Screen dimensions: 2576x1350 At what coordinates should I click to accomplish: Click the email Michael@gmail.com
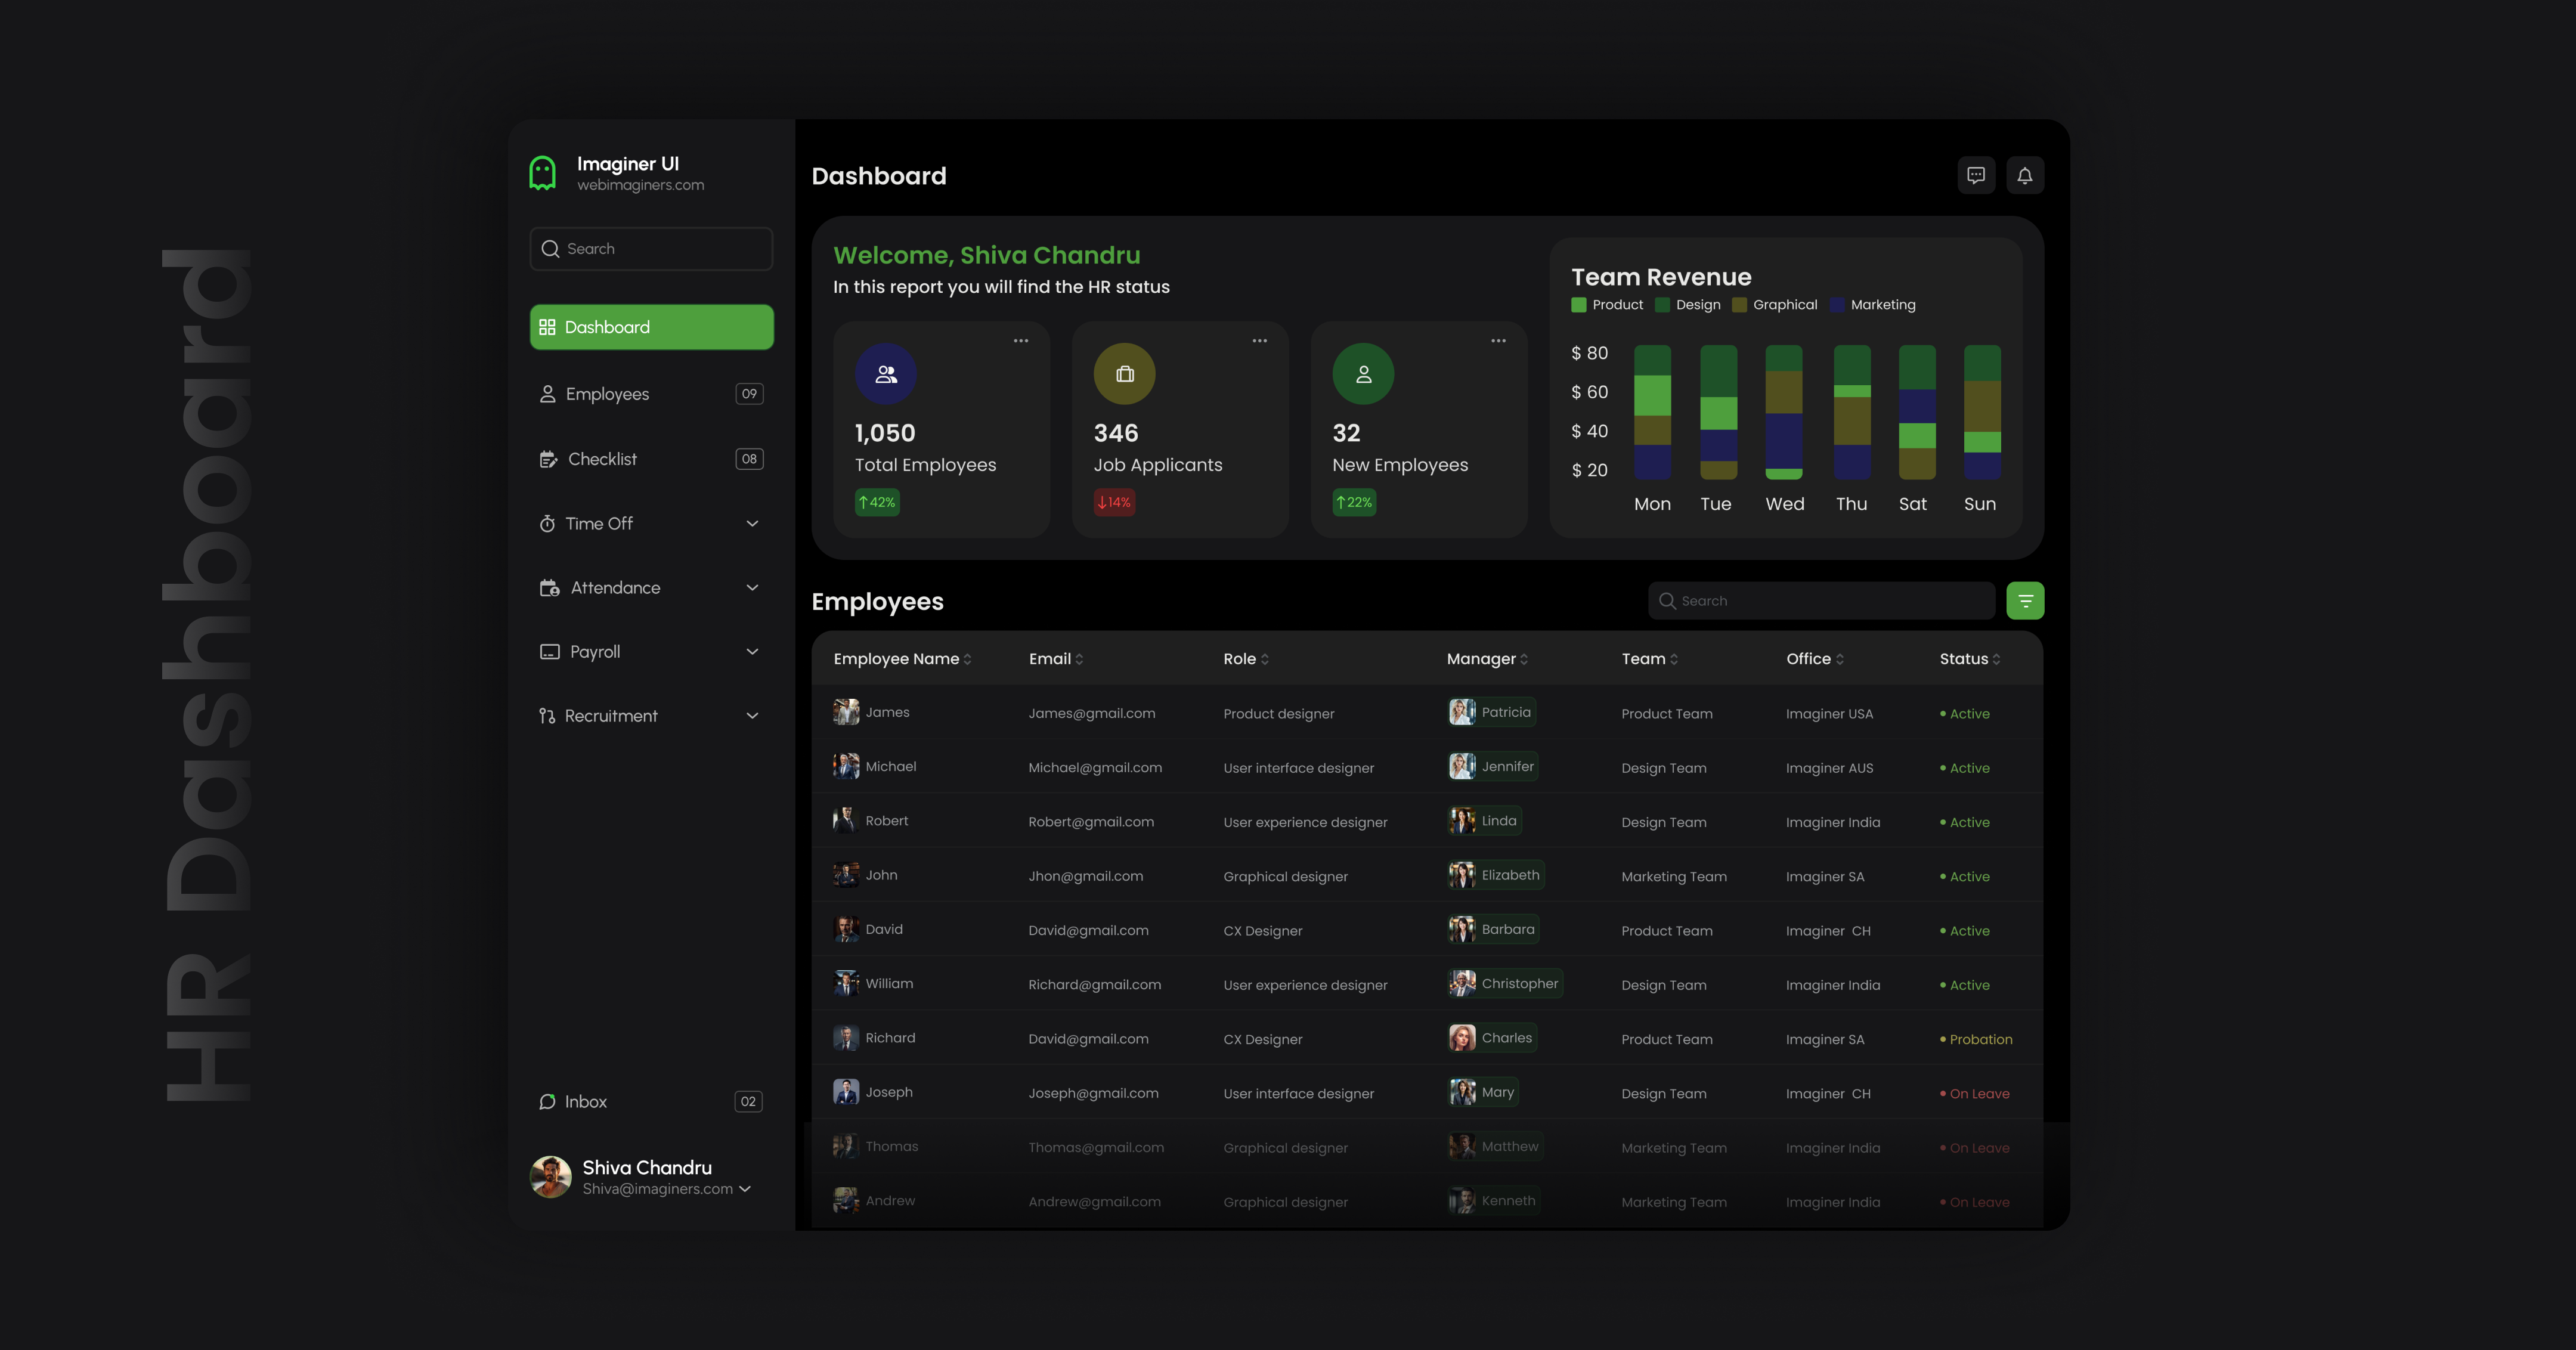click(1095, 768)
